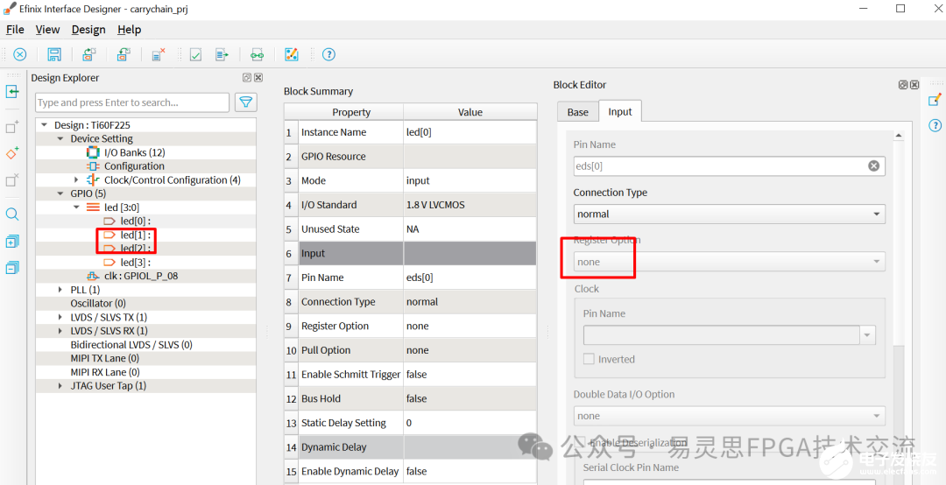Collapse the led [3:0] bus
The height and width of the screenshot is (485, 946).
coord(76,207)
